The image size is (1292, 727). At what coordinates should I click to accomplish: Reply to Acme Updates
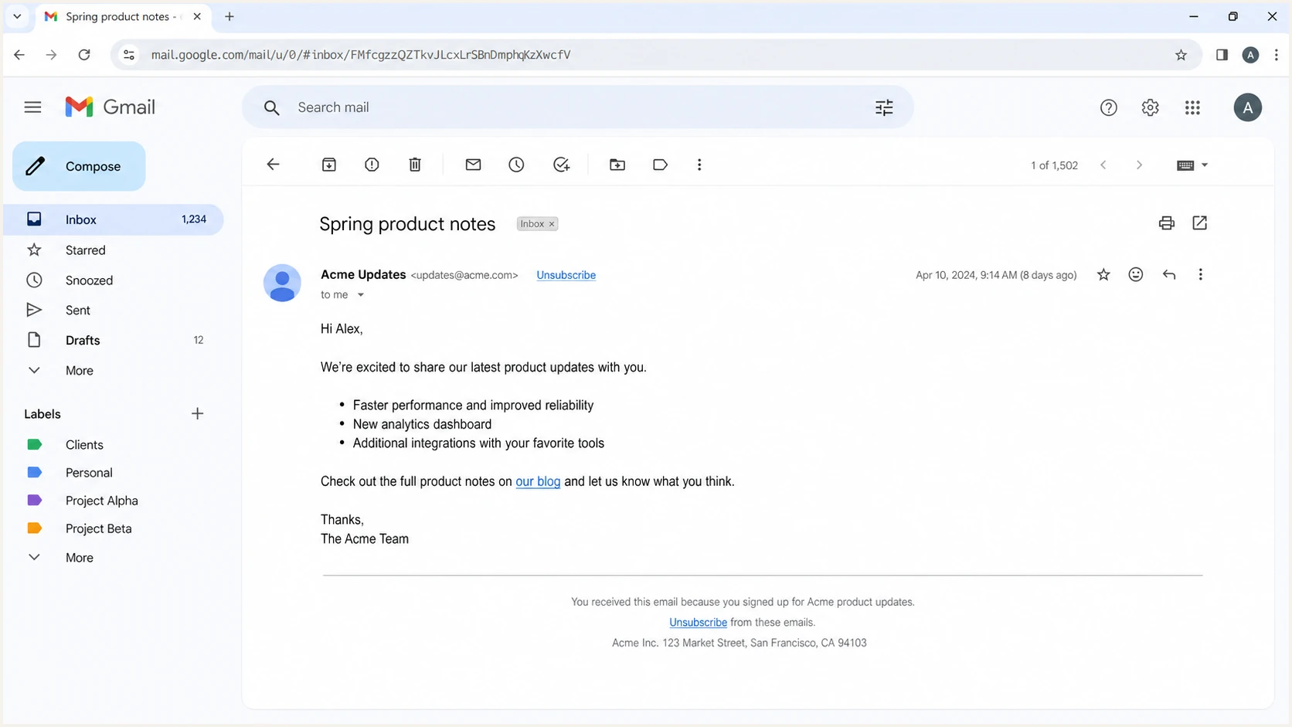tap(1169, 274)
